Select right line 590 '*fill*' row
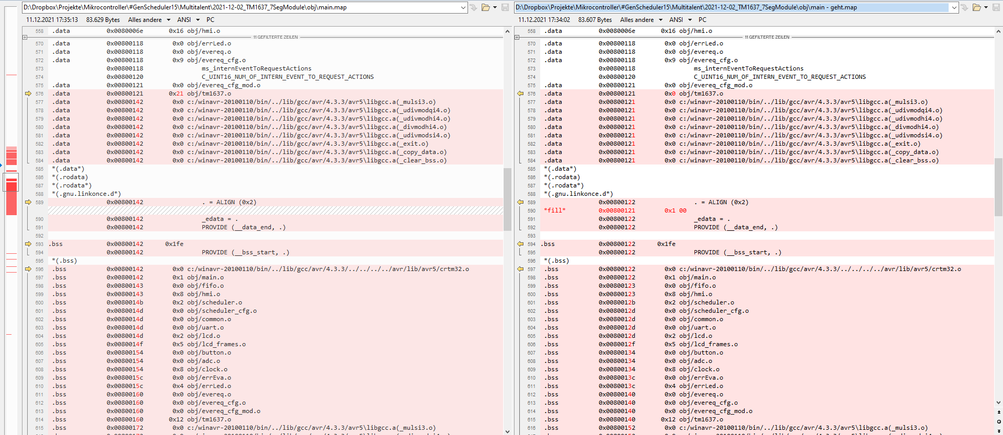This screenshot has height=435, width=1003. pyautogui.click(x=767, y=210)
